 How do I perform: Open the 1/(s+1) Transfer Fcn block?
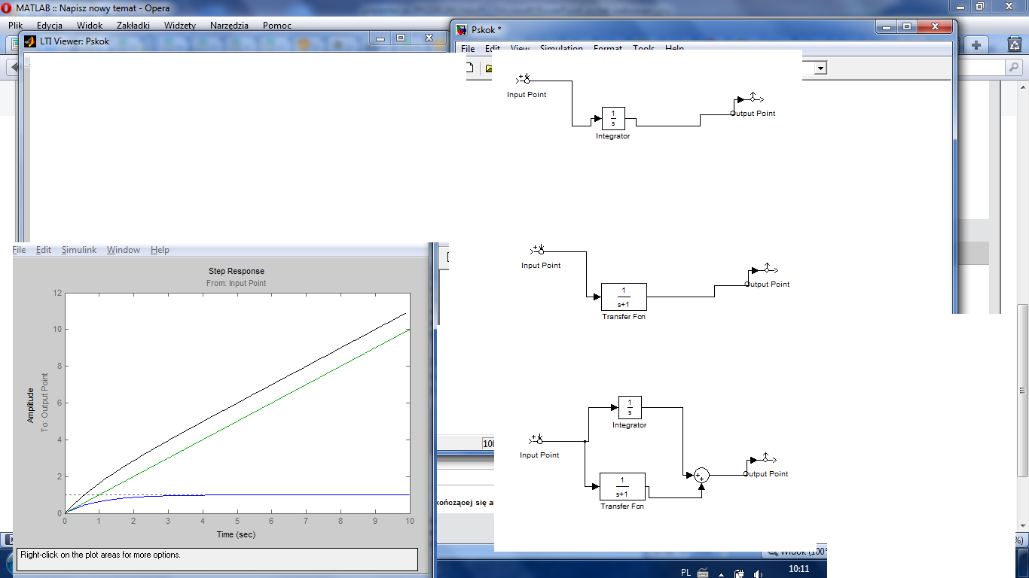[x=624, y=296]
